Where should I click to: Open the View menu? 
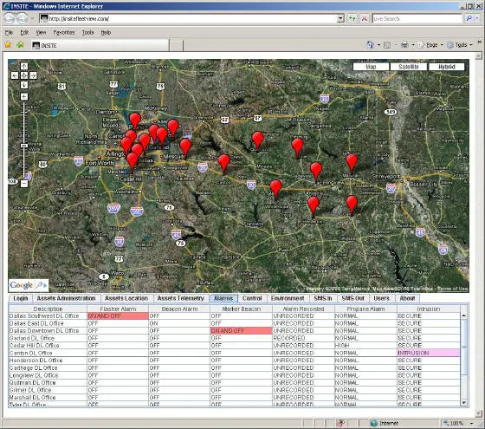click(41, 32)
